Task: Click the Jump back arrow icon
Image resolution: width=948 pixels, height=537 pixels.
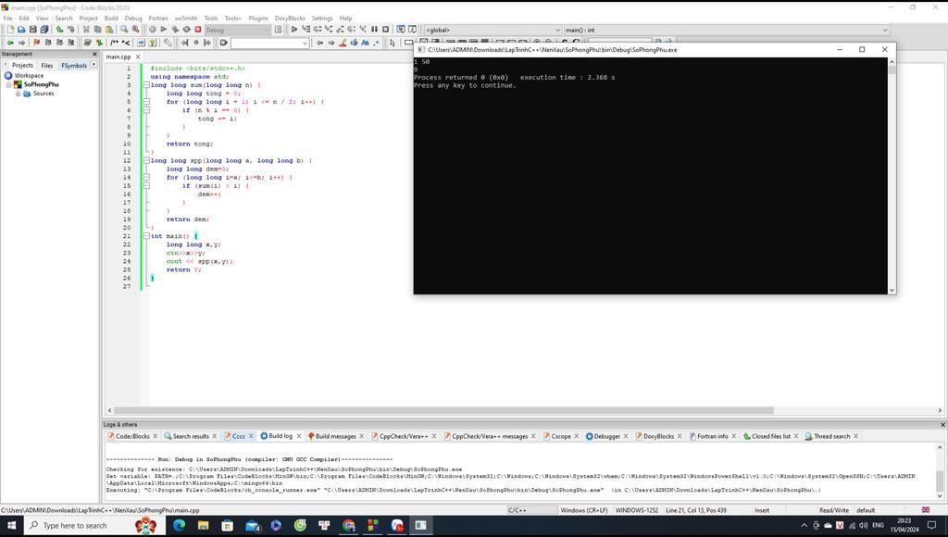Action: (9, 43)
